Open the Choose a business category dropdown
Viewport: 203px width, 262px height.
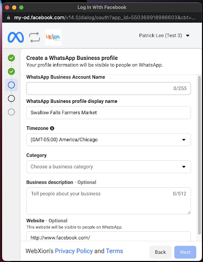click(108, 167)
